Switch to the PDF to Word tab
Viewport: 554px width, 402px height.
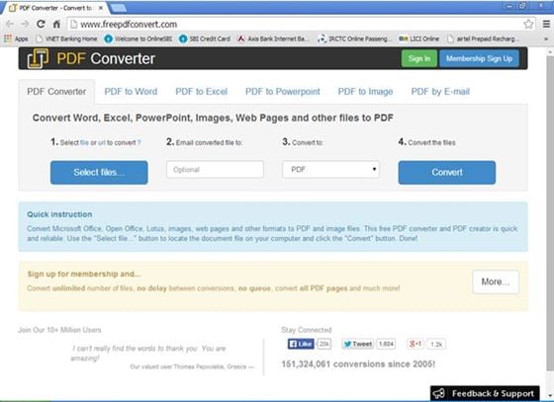click(x=131, y=92)
